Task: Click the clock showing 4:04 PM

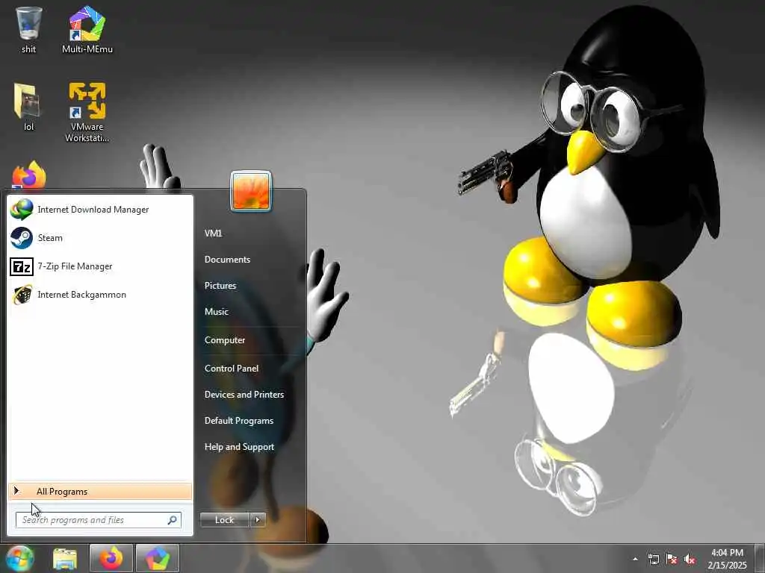Action: [x=727, y=553]
